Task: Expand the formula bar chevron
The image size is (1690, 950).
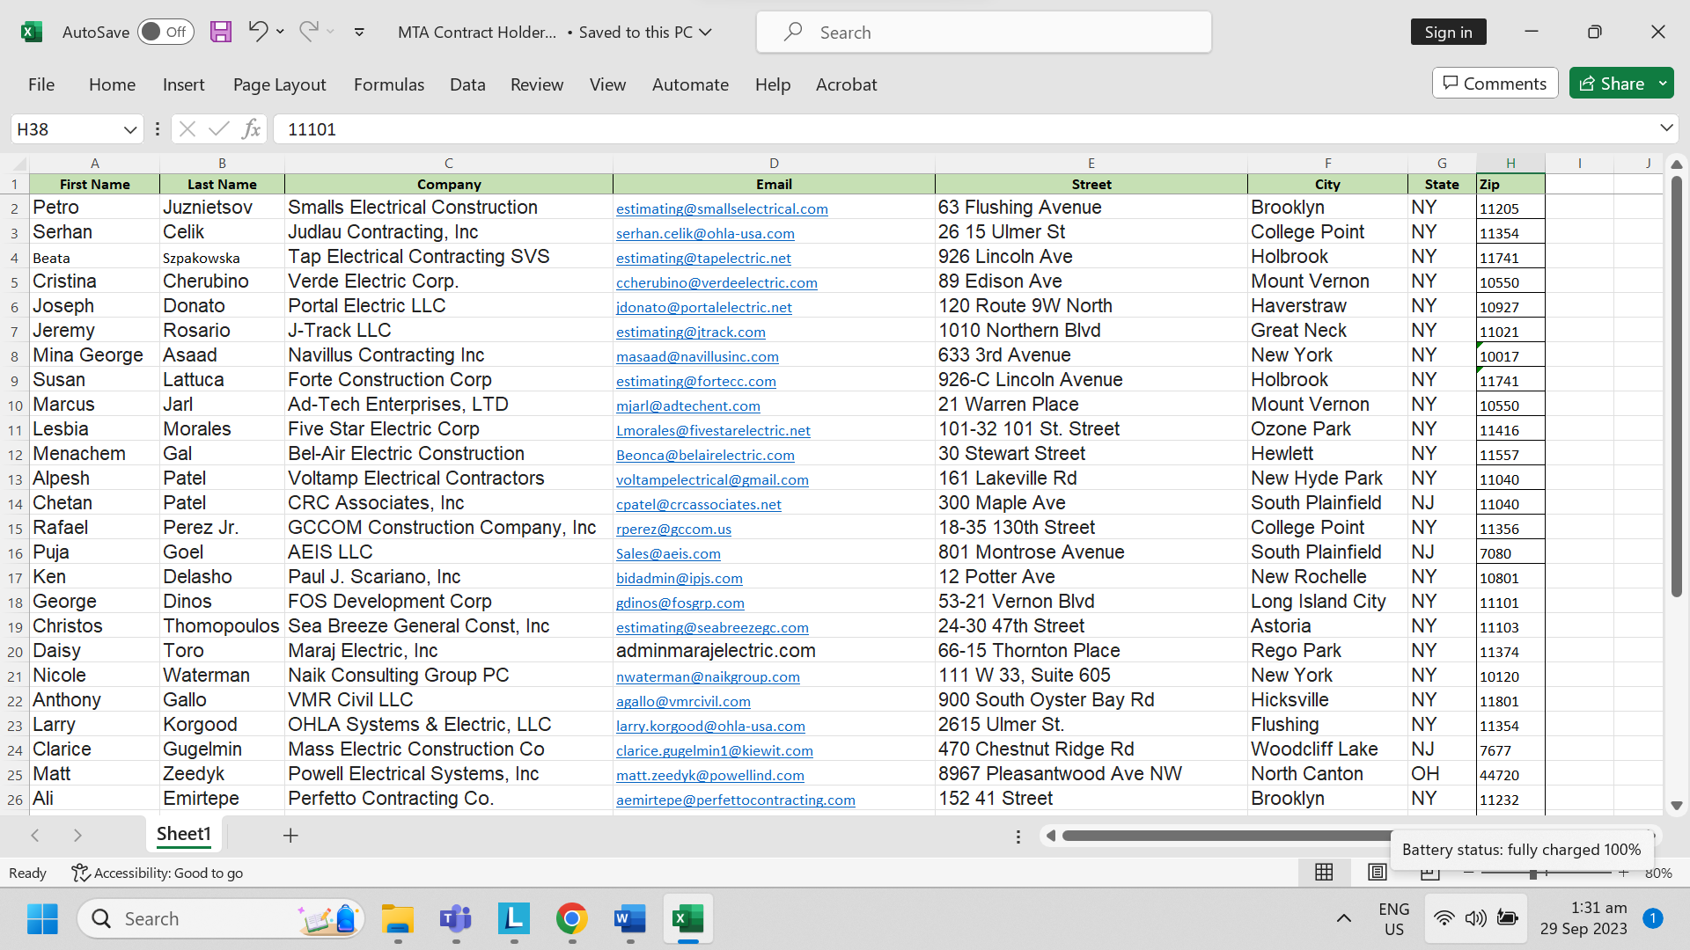Action: pyautogui.click(x=1666, y=128)
